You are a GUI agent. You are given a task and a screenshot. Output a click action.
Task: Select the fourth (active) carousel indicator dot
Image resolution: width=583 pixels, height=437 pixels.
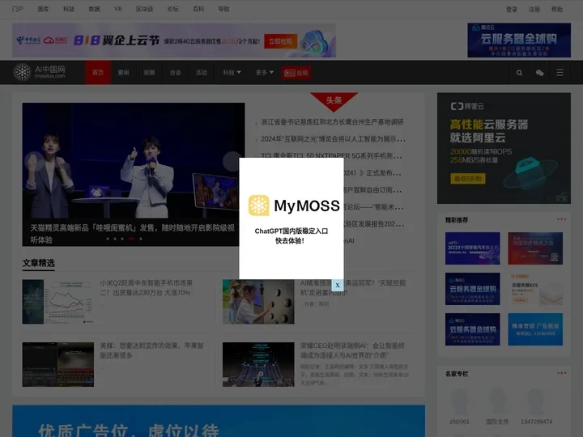[131, 239]
